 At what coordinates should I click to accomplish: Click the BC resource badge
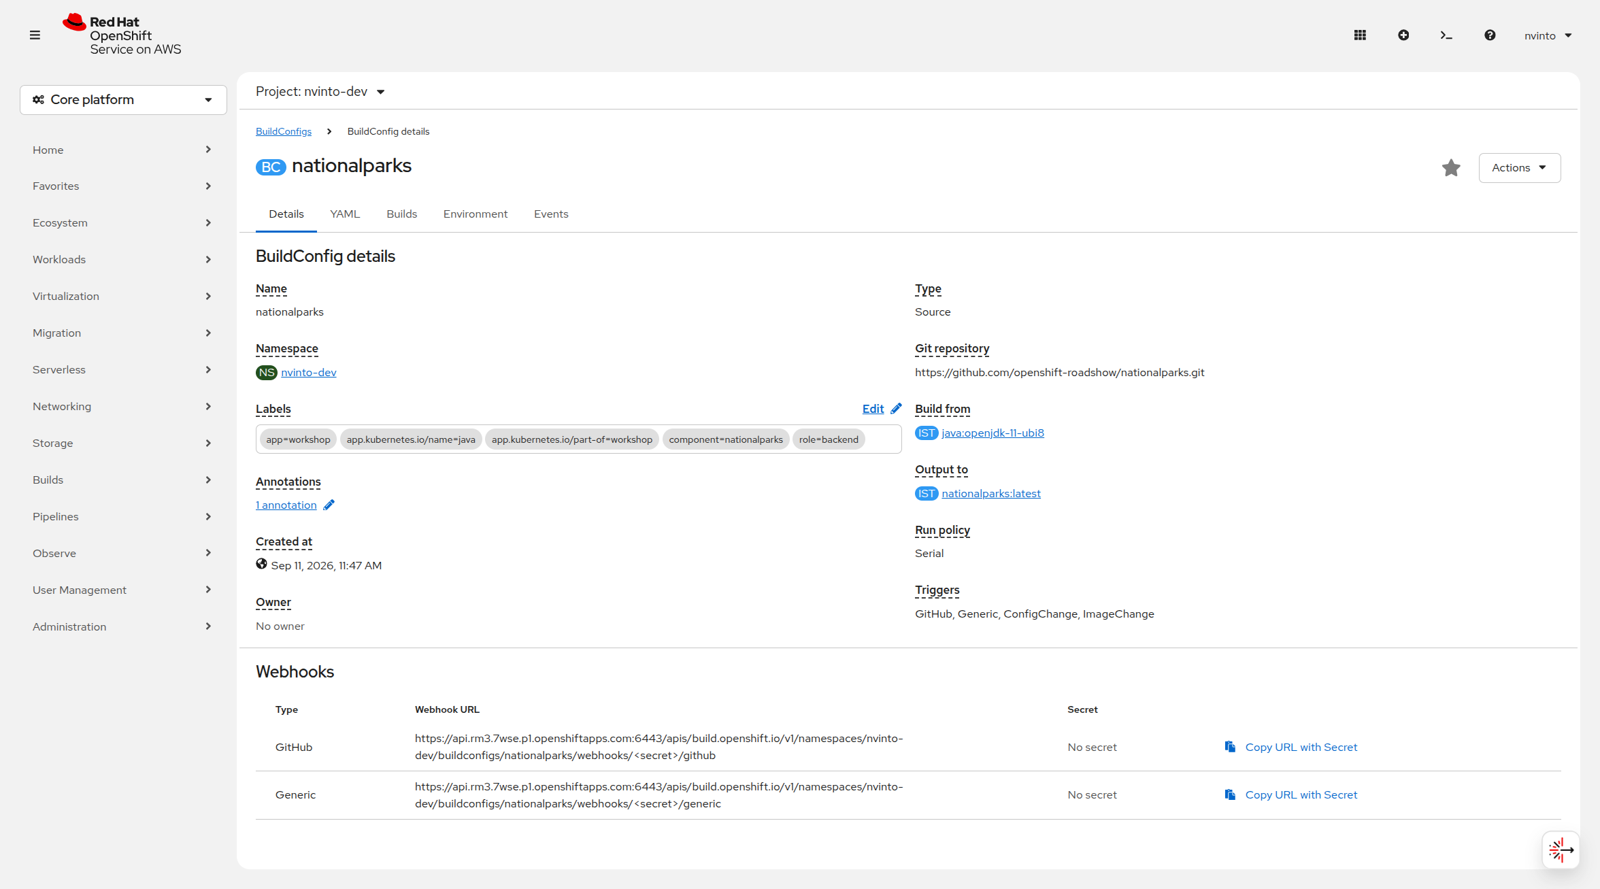click(271, 167)
